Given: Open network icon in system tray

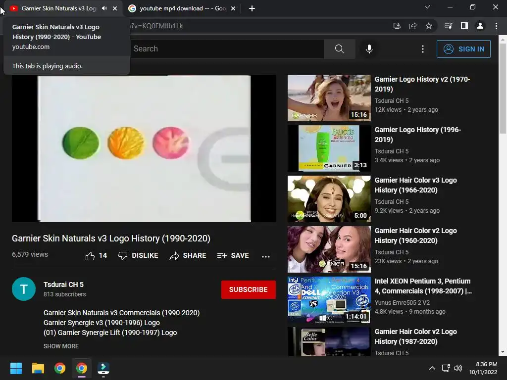Looking at the screenshot, I should (446, 368).
